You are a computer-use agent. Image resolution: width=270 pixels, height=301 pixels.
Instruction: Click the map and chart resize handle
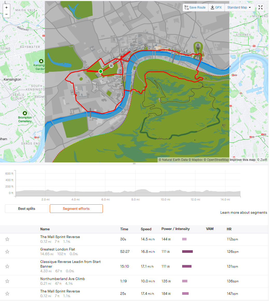tap(134, 163)
